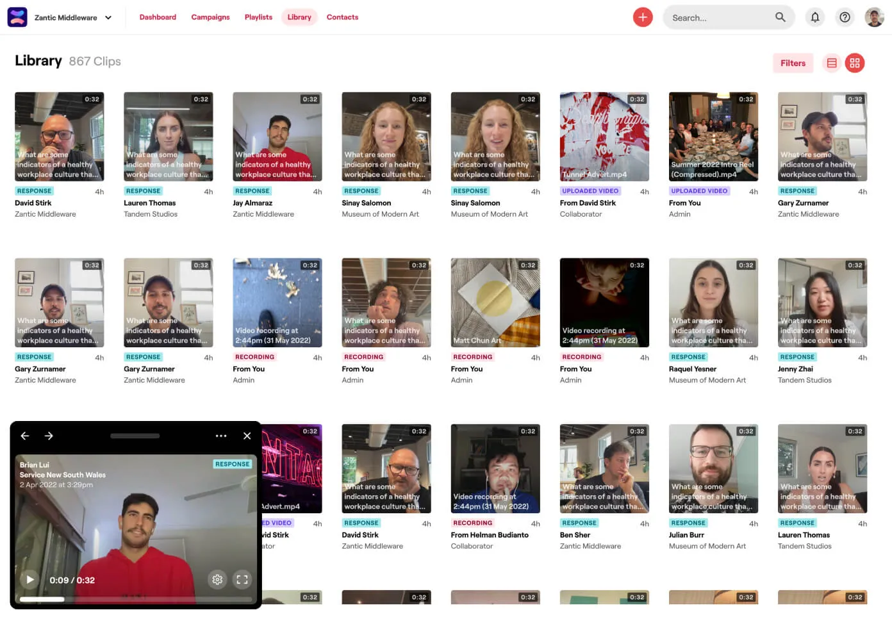
Task: Enter fullscreen in the video player
Action: (x=242, y=579)
